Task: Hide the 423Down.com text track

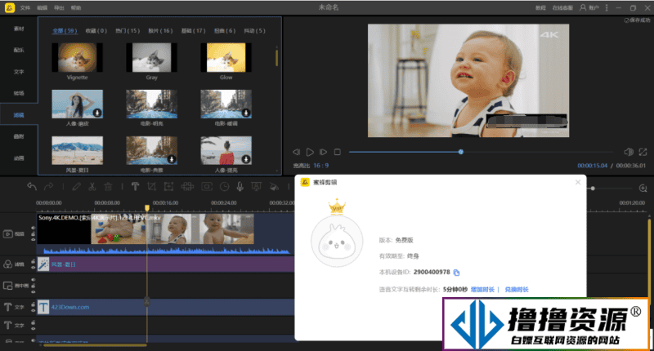Action: (33, 310)
